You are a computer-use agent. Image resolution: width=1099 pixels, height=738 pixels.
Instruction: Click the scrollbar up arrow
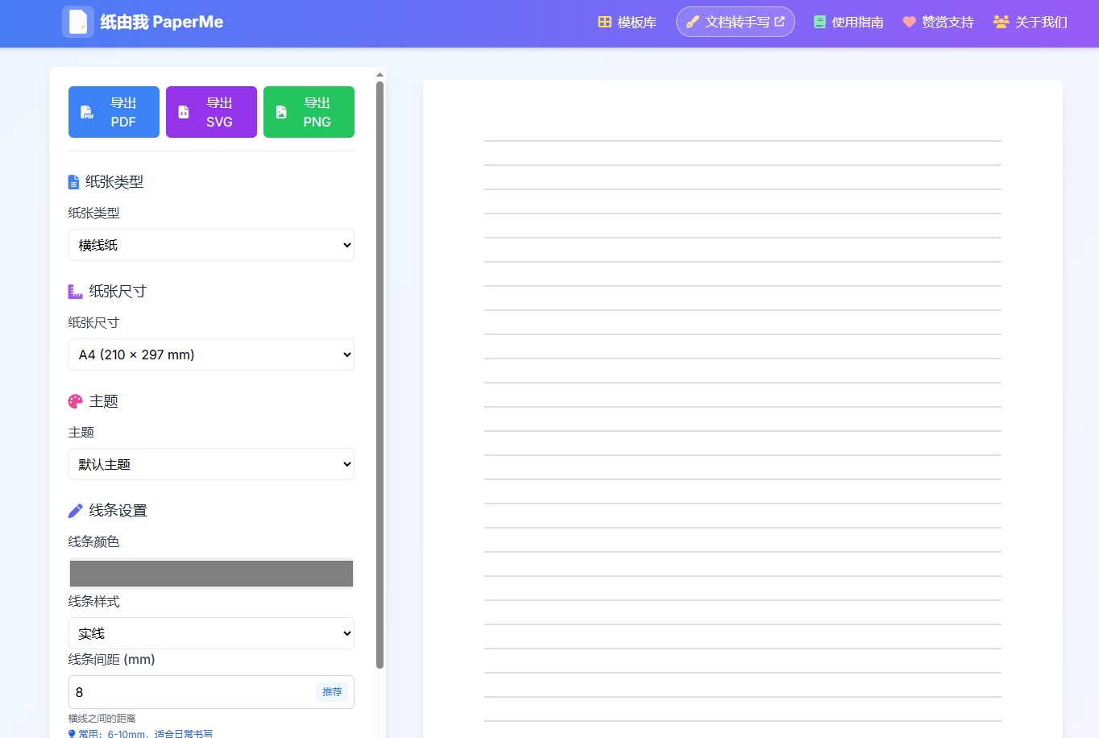point(379,74)
